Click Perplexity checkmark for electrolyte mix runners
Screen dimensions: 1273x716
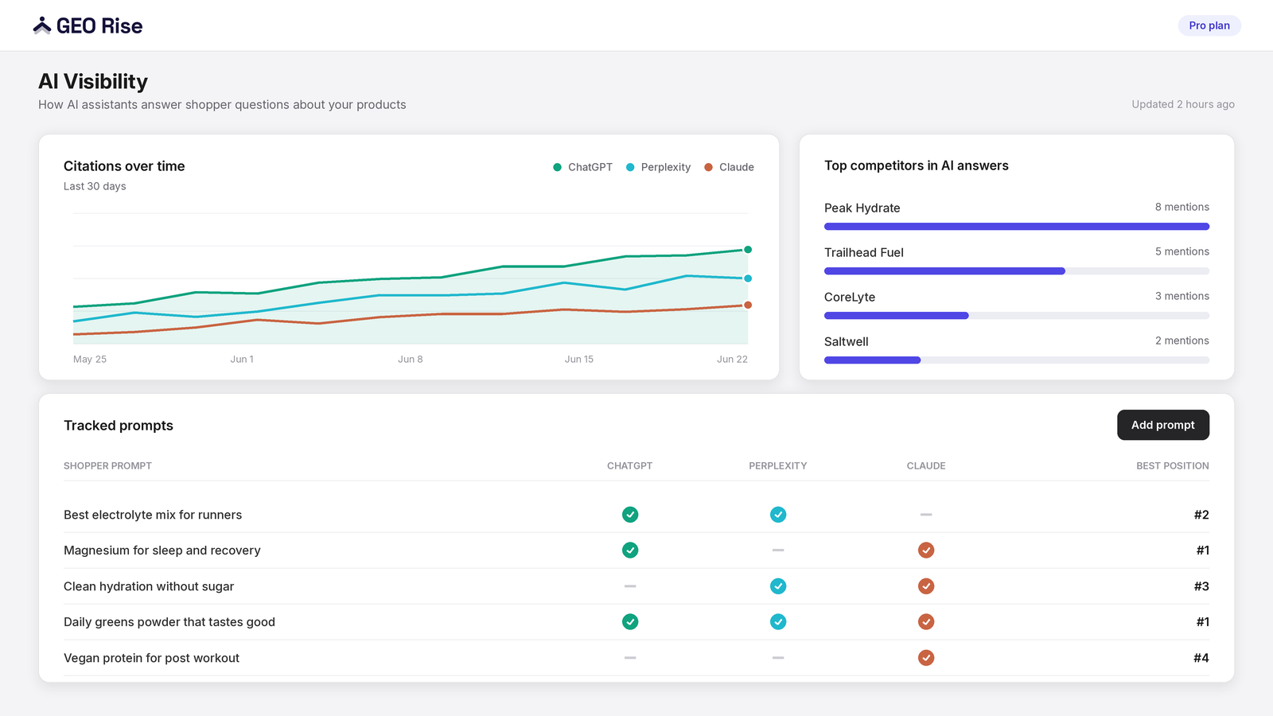778,515
